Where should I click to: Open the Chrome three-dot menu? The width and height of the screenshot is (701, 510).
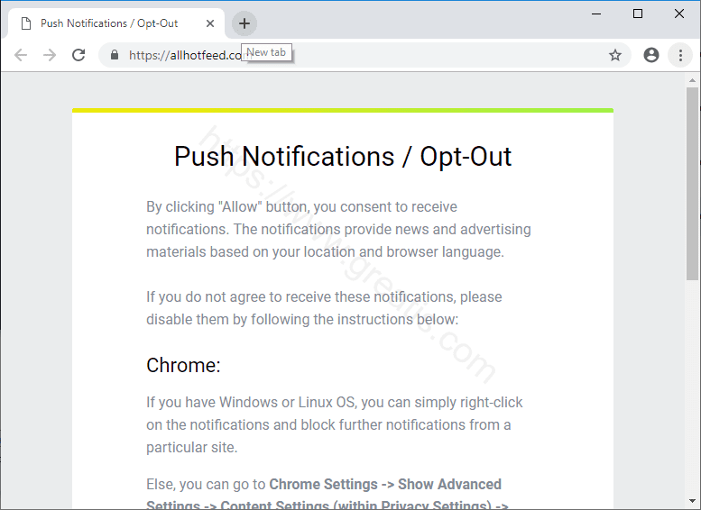click(x=680, y=55)
